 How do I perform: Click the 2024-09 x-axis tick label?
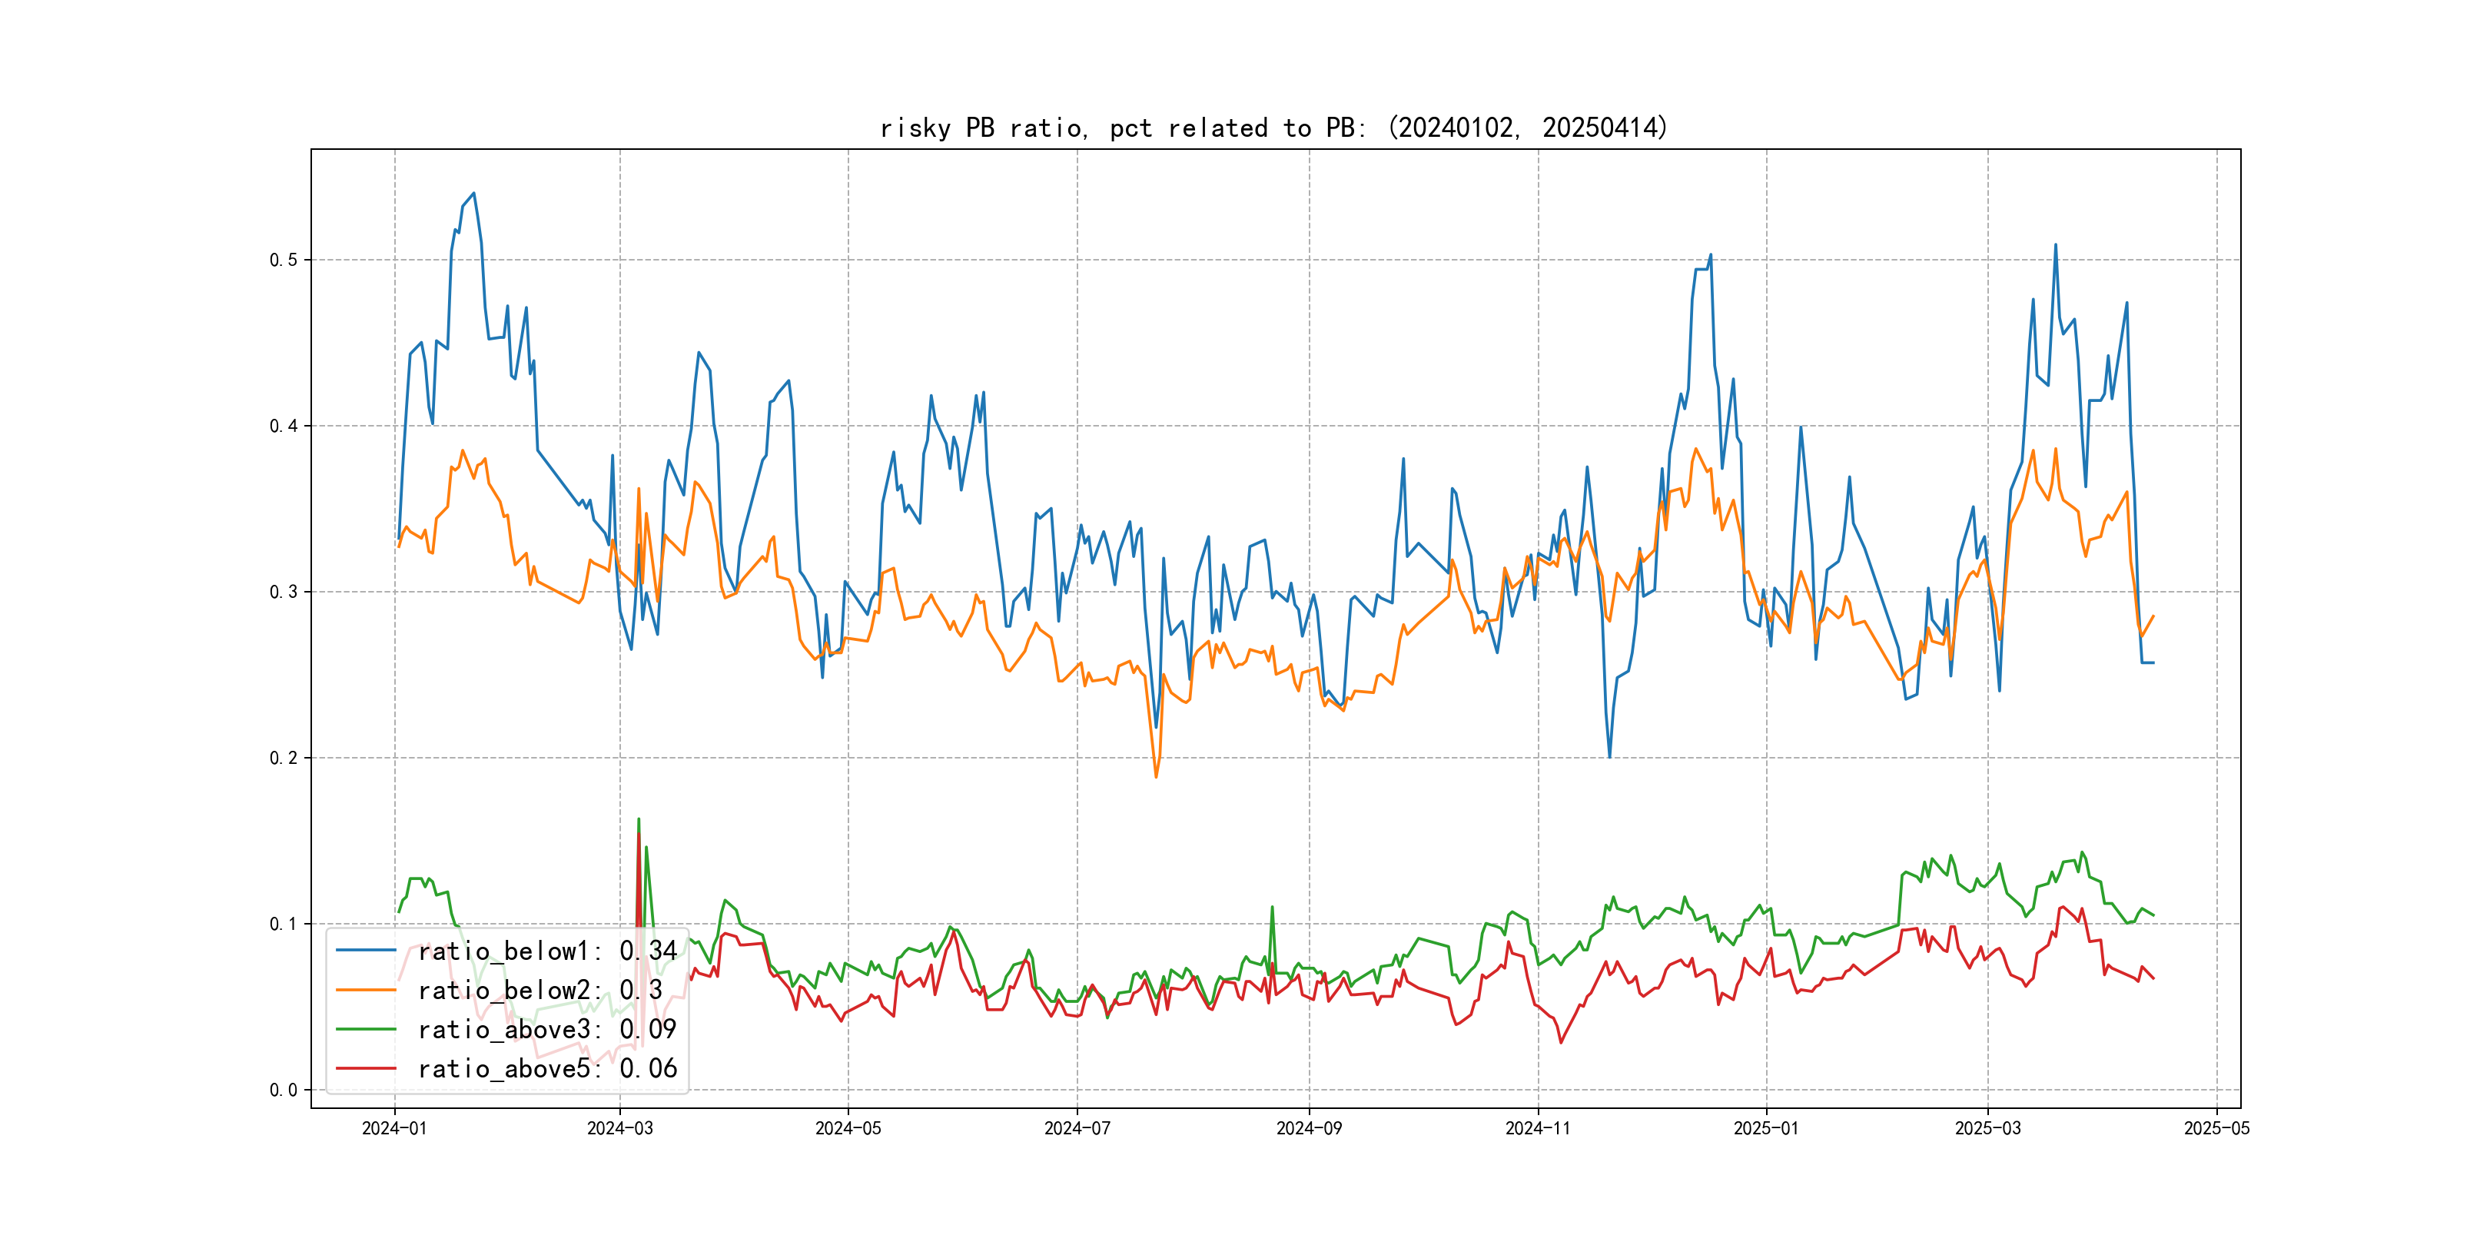[x=1309, y=1128]
